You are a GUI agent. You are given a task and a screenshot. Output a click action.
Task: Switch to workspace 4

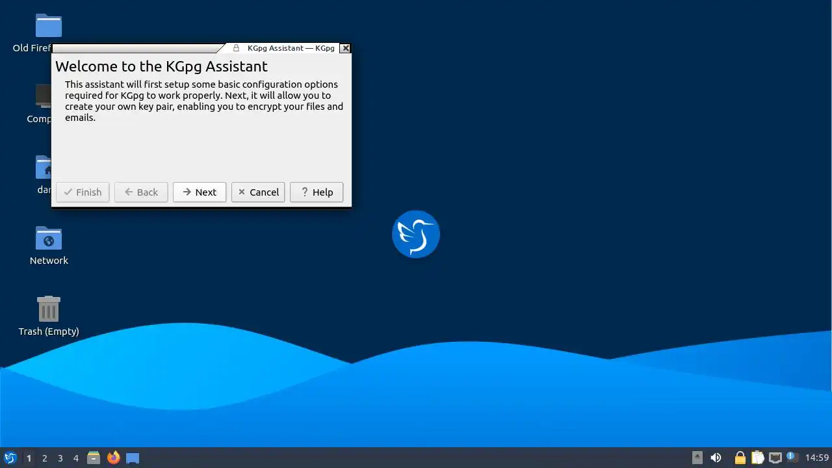(x=76, y=458)
